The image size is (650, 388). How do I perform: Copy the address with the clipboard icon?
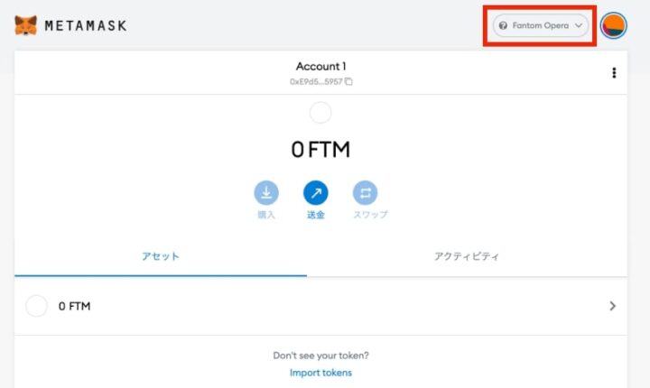pyautogui.click(x=349, y=82)
